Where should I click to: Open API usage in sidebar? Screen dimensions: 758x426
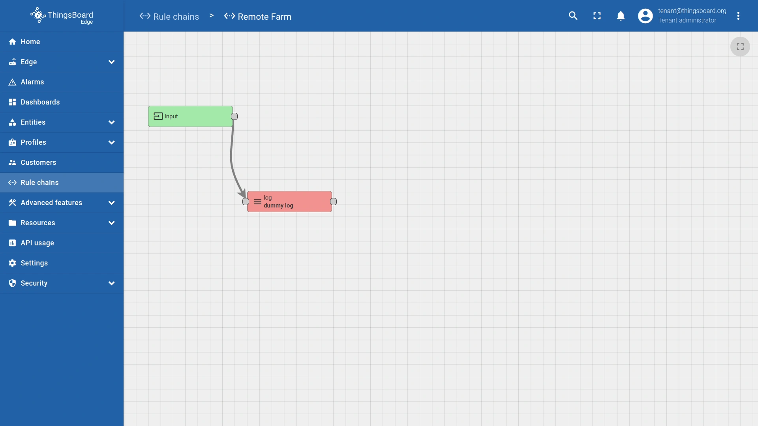click(x=37, y=243)
